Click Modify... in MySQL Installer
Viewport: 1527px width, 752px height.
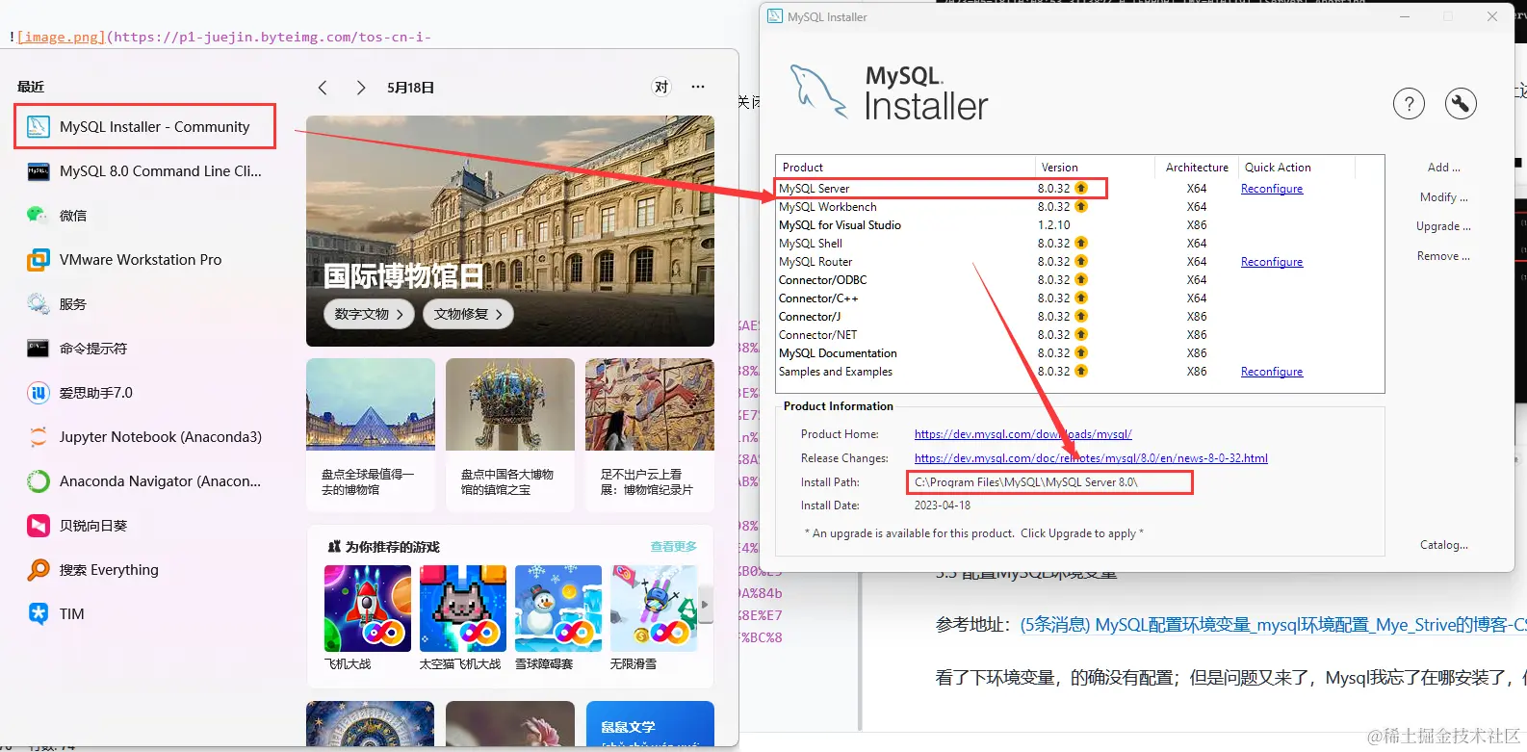tap(1443, 197)
